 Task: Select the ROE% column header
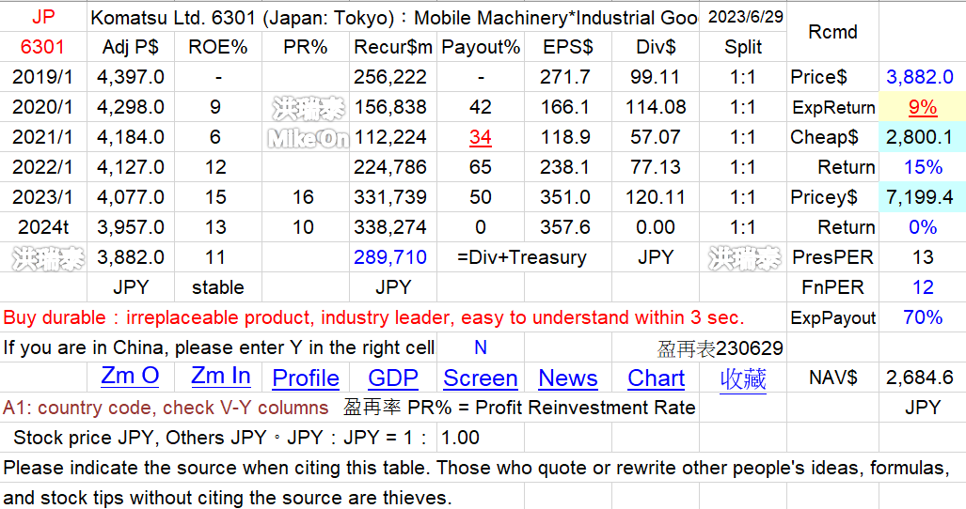click(x=218, y=47)
